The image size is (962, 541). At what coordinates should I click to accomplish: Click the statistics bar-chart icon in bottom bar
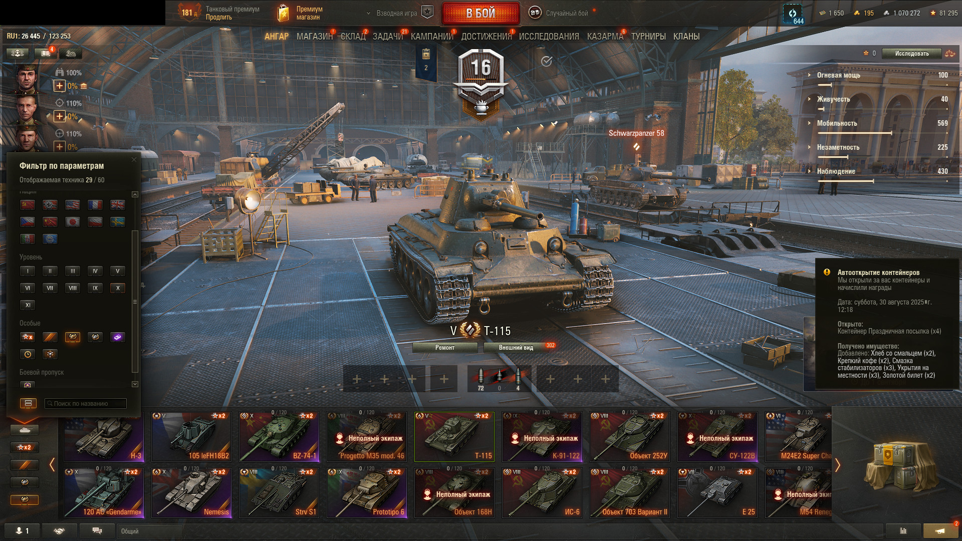[903, 531]
